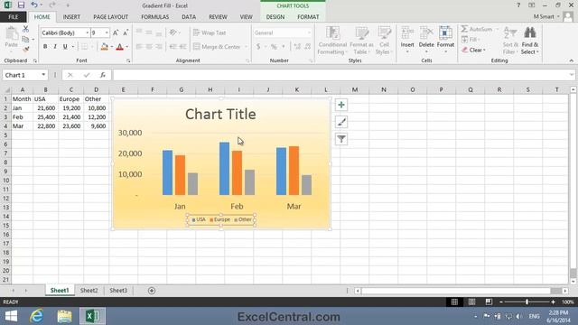
Task: Switch to Sheet3 tab
Action: [x=118, y=291]
